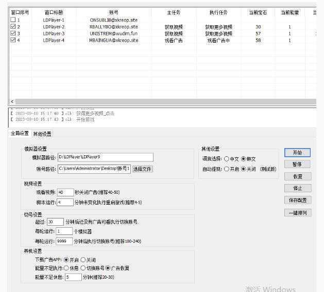This screenshot has height=292, width=324.
Task: Click the 选择文件 button for the account path
Action: coord(143,169)
